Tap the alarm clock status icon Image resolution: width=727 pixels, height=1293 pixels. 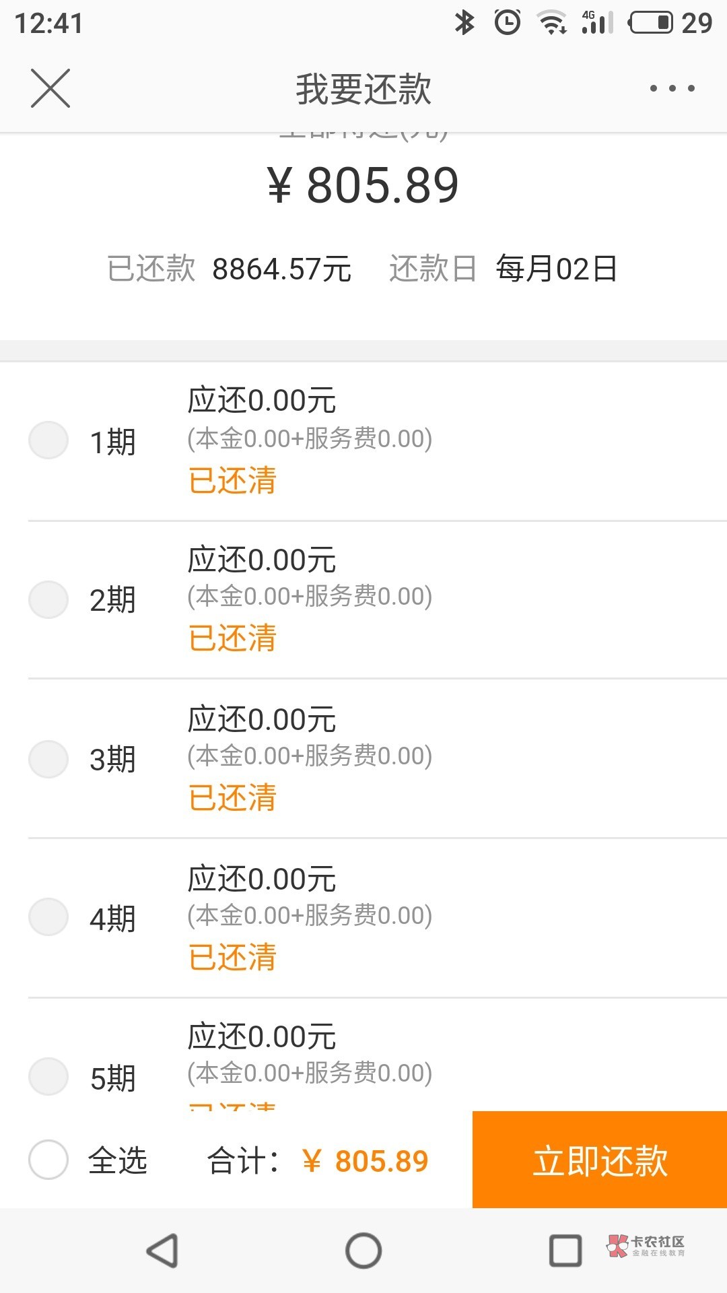click(508, 23)
